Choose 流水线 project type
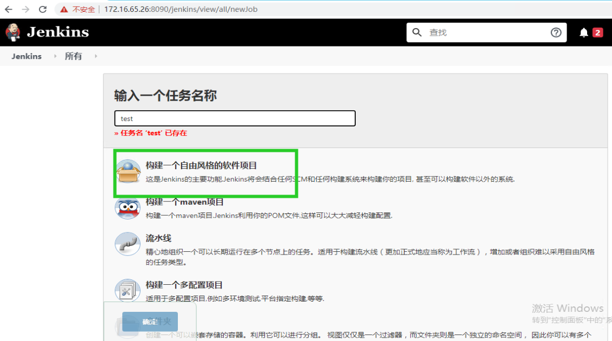Image resolution: width=612 pixels, height=341 pixels. point(158,238)
